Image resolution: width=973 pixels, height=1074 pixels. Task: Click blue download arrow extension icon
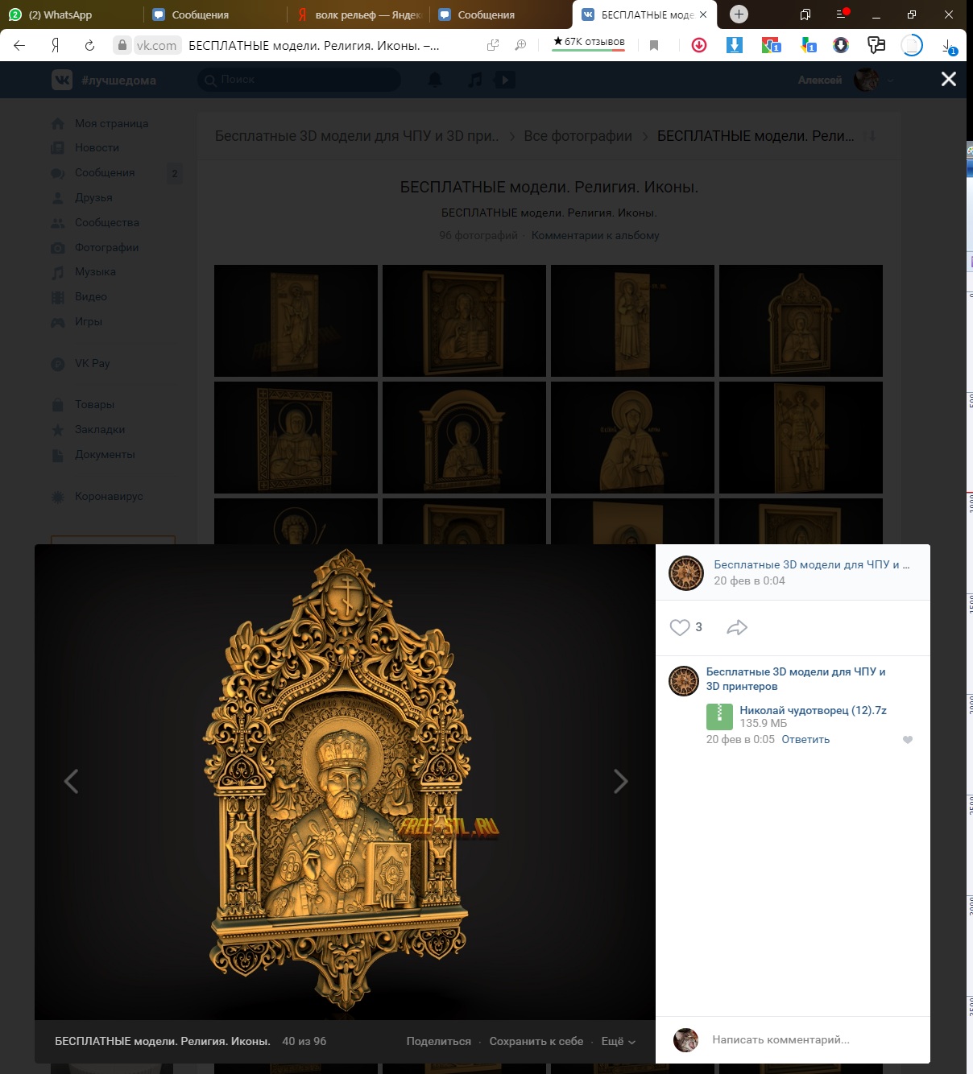click(x=735, y=45)
